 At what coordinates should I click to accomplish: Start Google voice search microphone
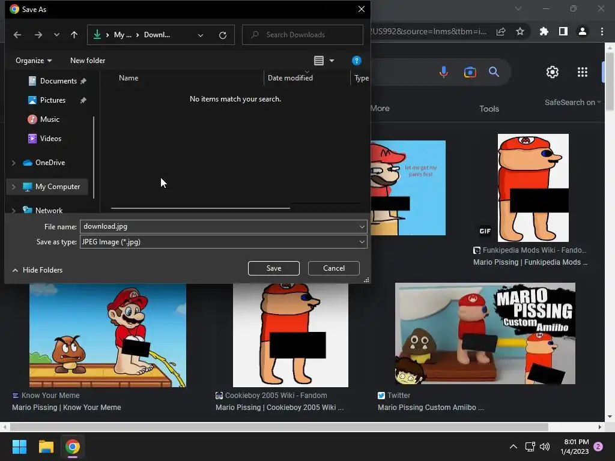(444, 72)
